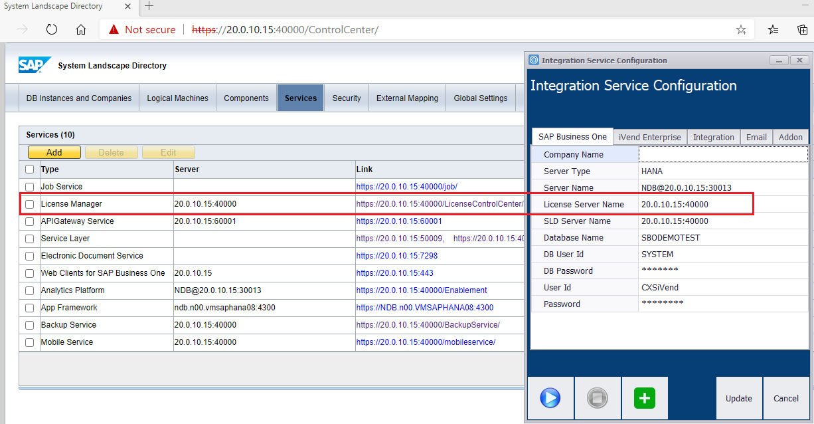Check the App Framework row checkbox
Screen dimensions: 814x424
(29, 308)
